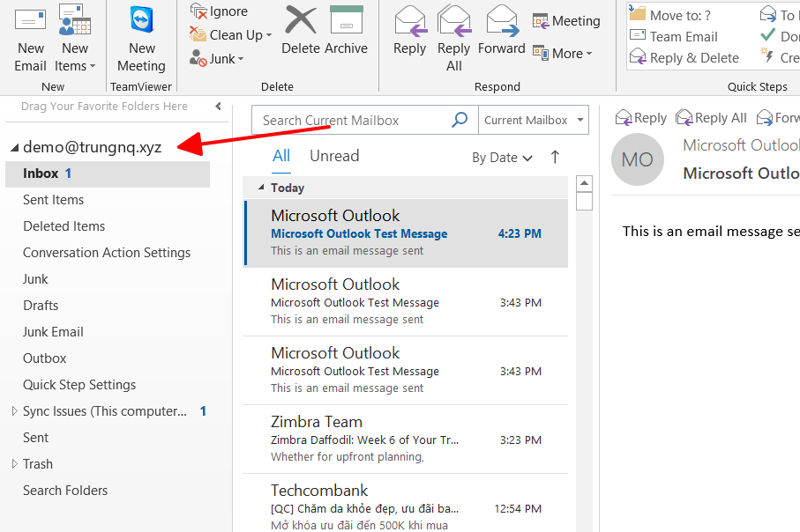Open the New Items menu
This screenshot has width=800, height=532.
click(x=74, y=38)
